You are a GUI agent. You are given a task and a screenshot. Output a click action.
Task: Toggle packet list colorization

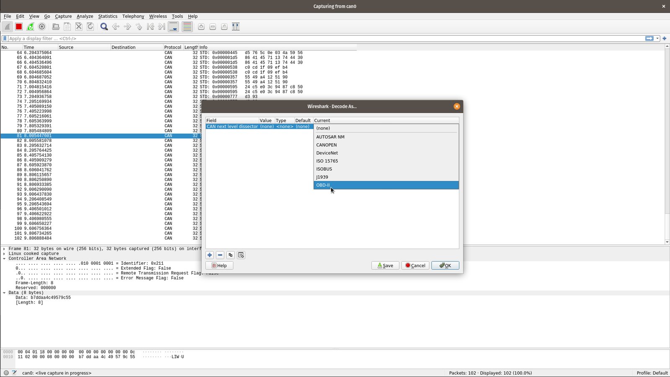[x=187, y=27]
